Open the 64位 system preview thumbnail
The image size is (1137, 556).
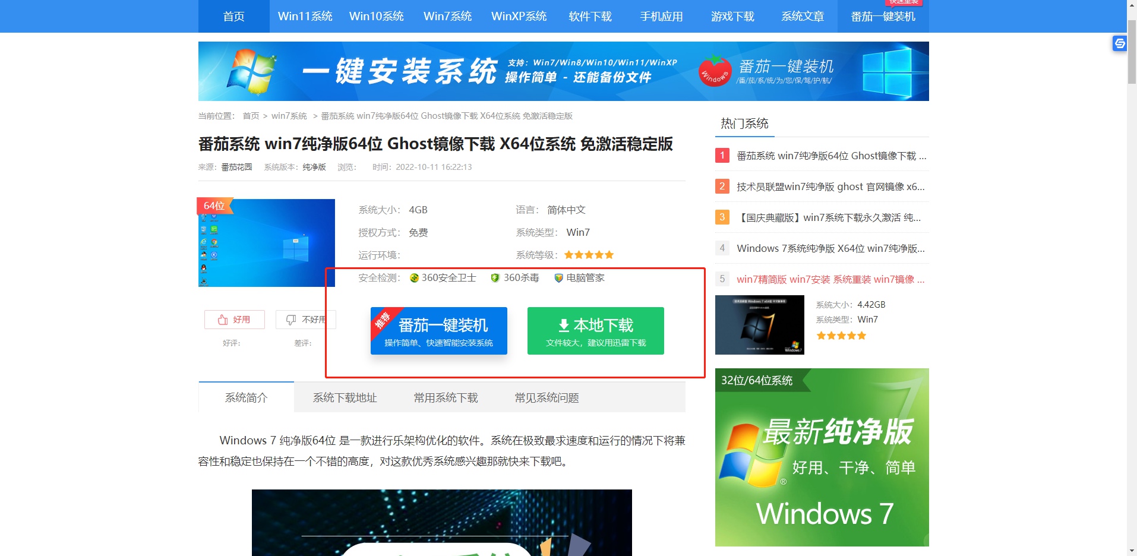(267, 243)
